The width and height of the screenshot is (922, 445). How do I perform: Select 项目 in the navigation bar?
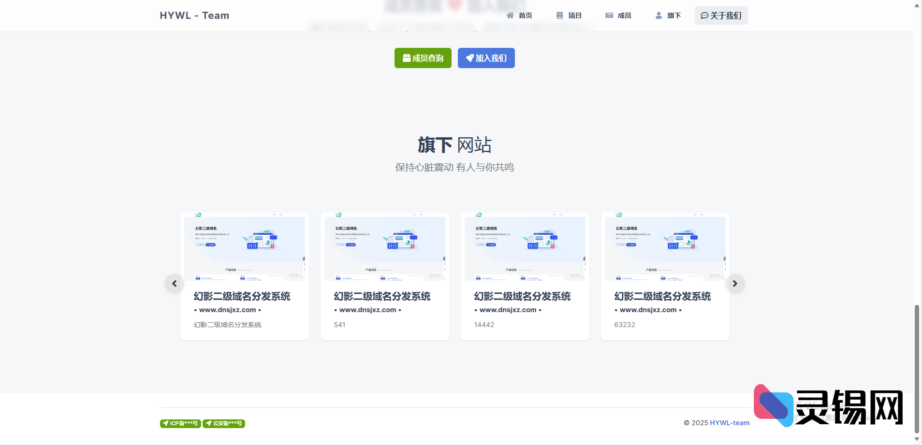[569, 15]
